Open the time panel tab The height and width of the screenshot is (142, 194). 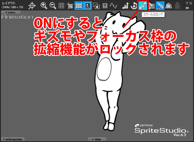tap(97, 139)
